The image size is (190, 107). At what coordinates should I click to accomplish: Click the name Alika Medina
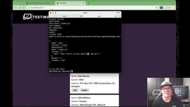[84, 98]
